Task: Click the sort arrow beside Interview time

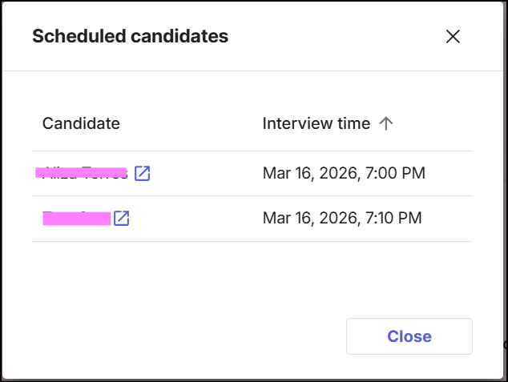Action: pos(386,123)
